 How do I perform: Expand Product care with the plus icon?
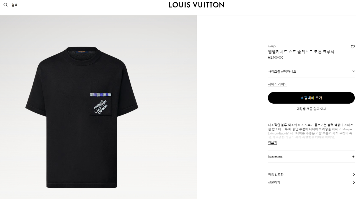tap(353, 157)
